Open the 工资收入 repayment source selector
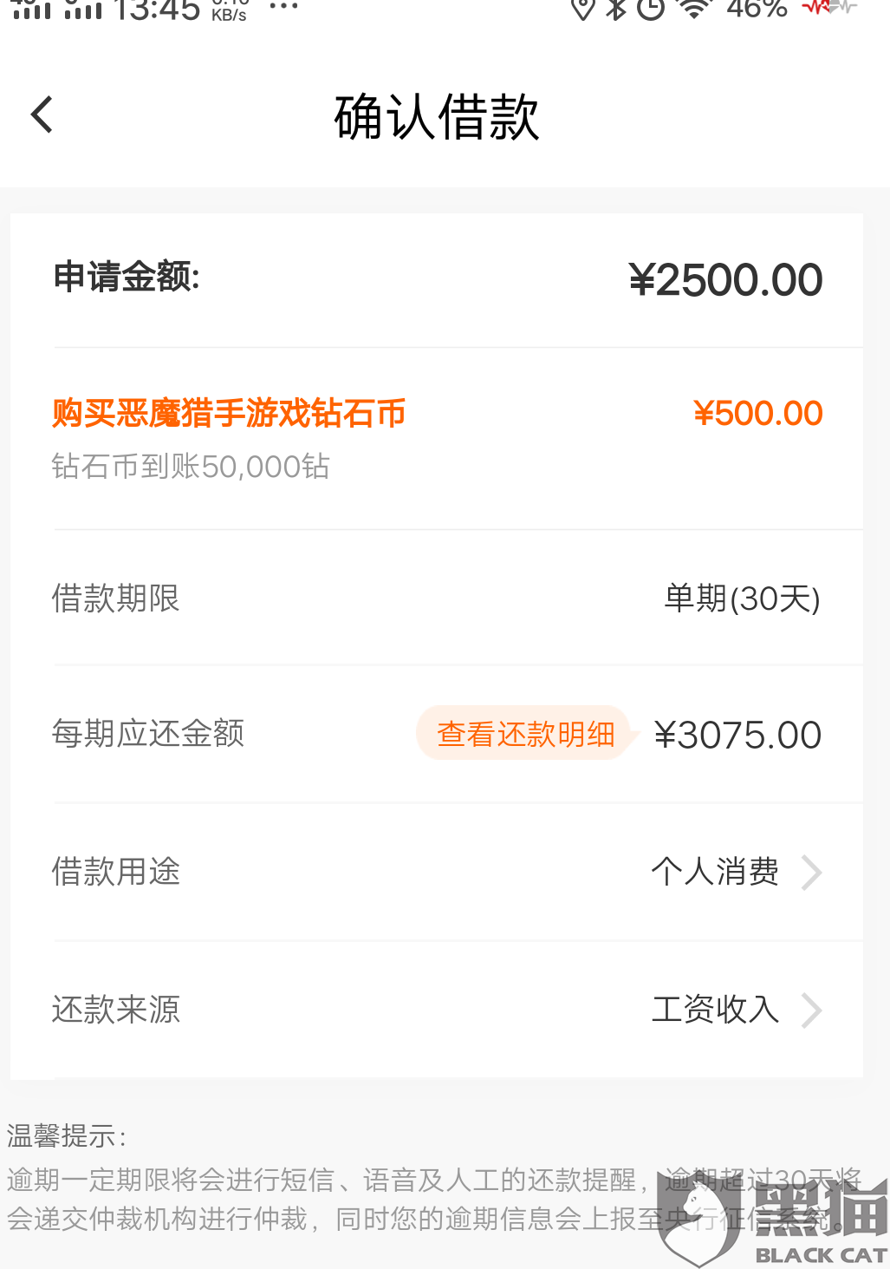The image size is (890, 1269). (715, 1010)
